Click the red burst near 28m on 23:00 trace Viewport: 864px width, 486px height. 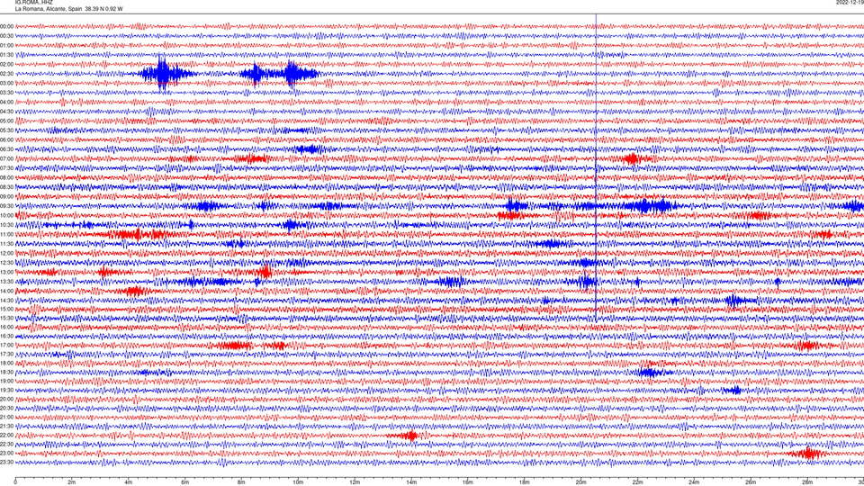pyautogui.click(x=808, y=454)
